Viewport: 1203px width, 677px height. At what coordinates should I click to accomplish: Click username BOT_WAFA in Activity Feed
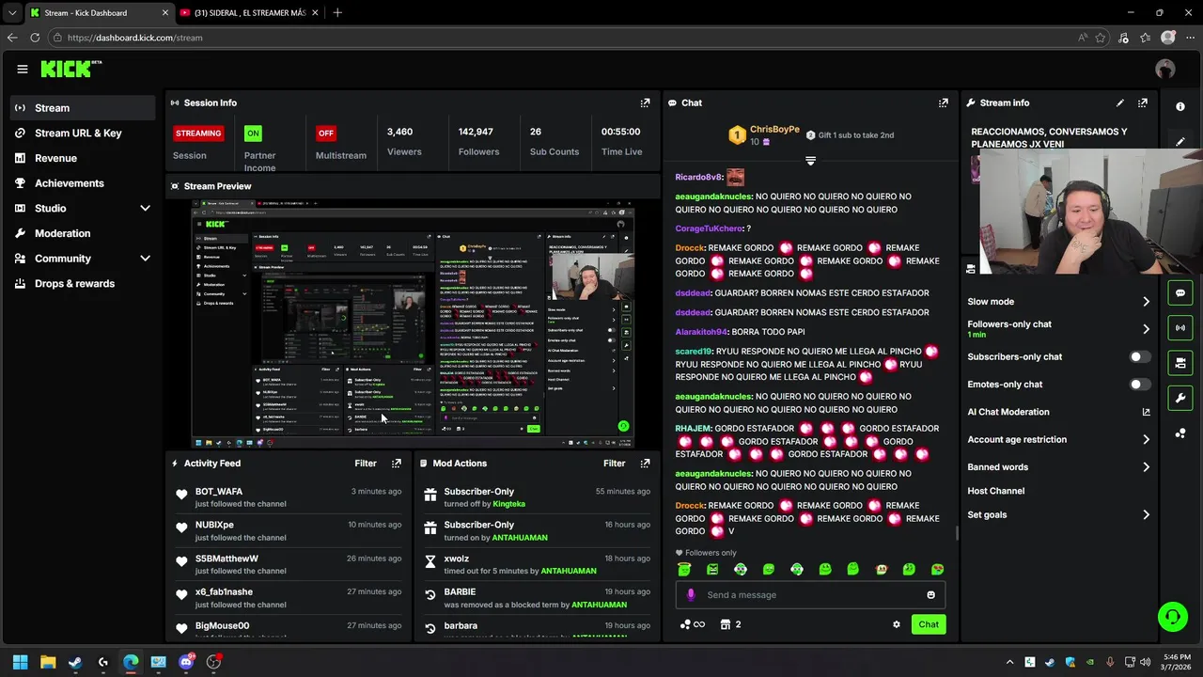coord(219,492)
